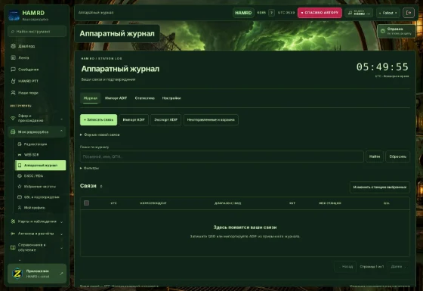
Task: Open the Лента feed icon
Action: (x=13, y=57)
